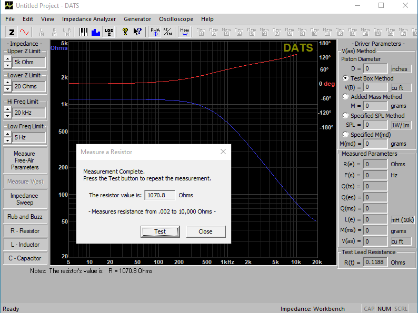Click the Mem W memory write icon
Screen dimensions: 418x313
(x=184, y=32)
